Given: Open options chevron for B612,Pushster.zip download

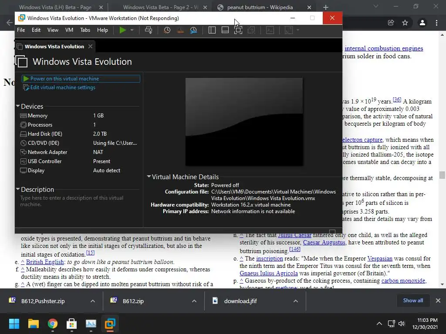Looking at the screenshot, I should coord(92,301).
